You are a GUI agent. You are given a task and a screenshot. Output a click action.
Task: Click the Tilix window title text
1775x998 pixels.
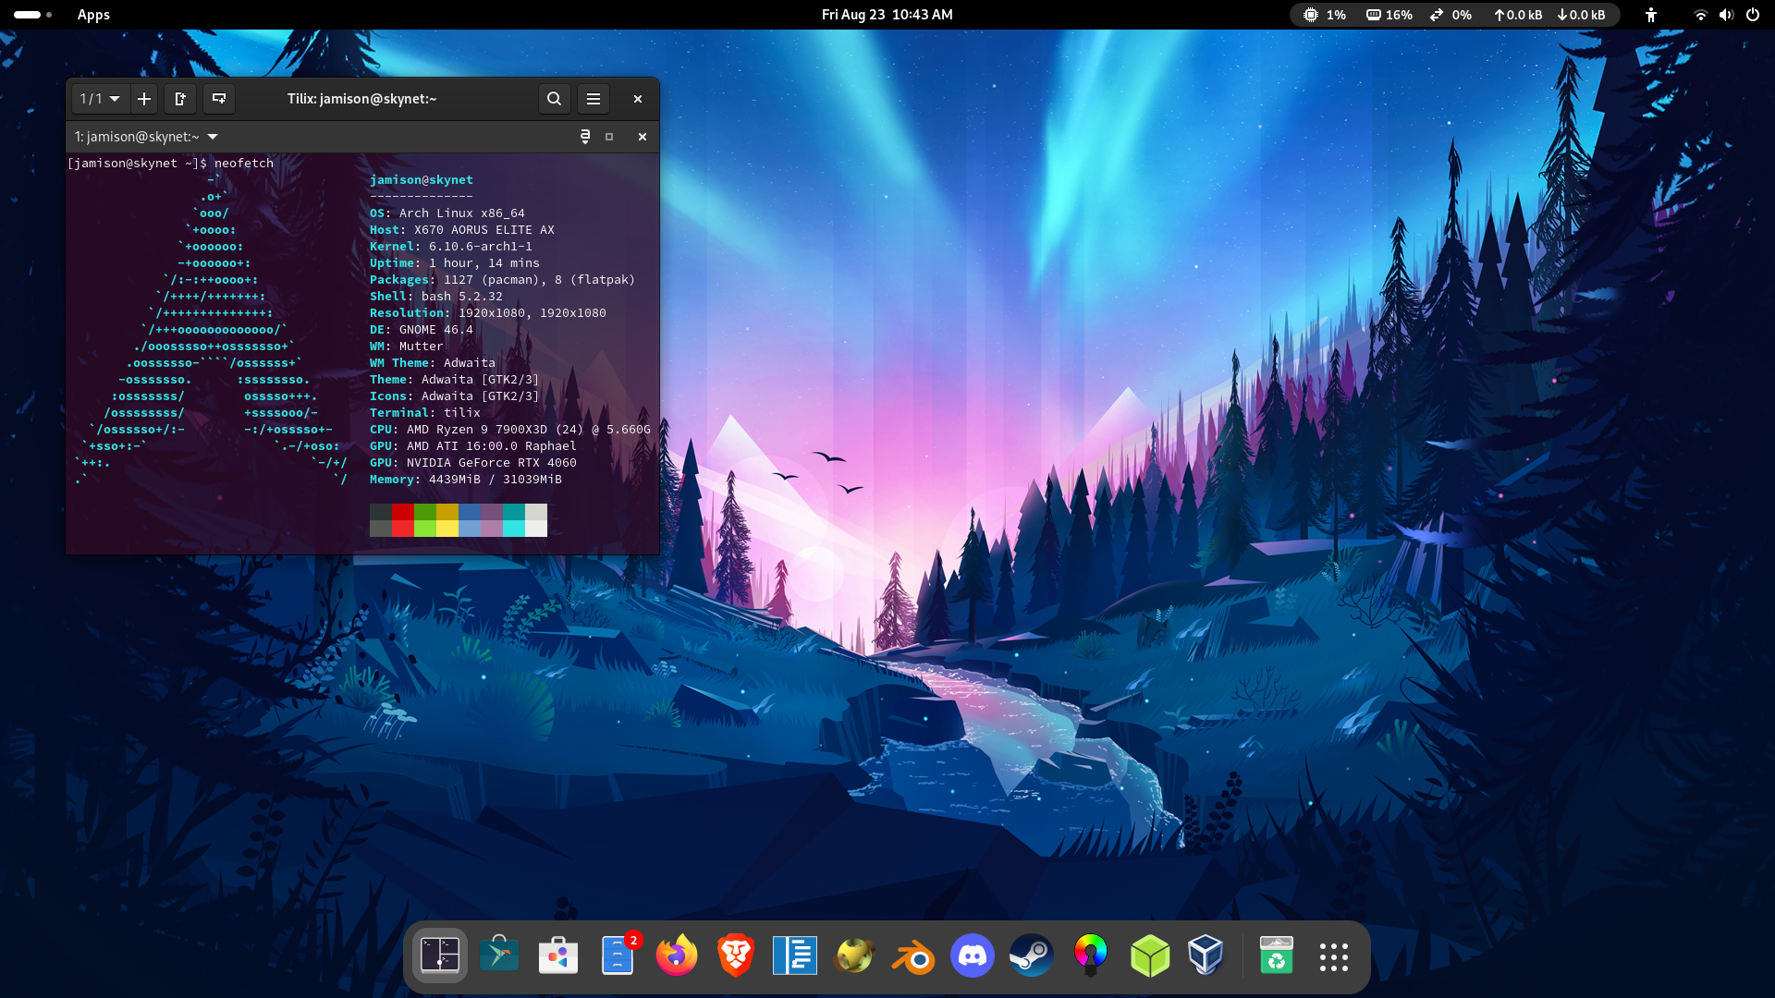[361, 99]
